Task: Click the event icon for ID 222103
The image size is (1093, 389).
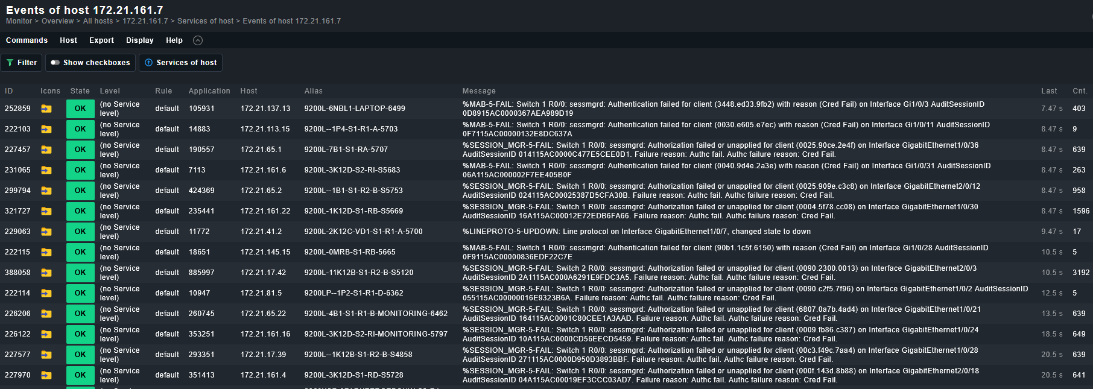Action: click(46, 130)
